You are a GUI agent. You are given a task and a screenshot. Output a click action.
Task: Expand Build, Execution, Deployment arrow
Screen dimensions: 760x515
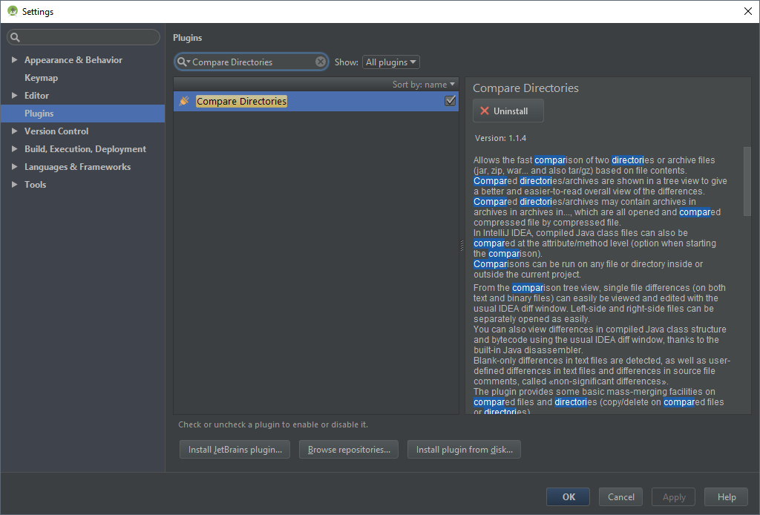14,148
